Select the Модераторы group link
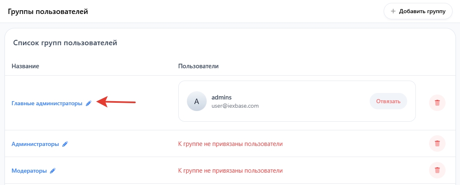This screenshot has width=460, height=185. (29, 171)
